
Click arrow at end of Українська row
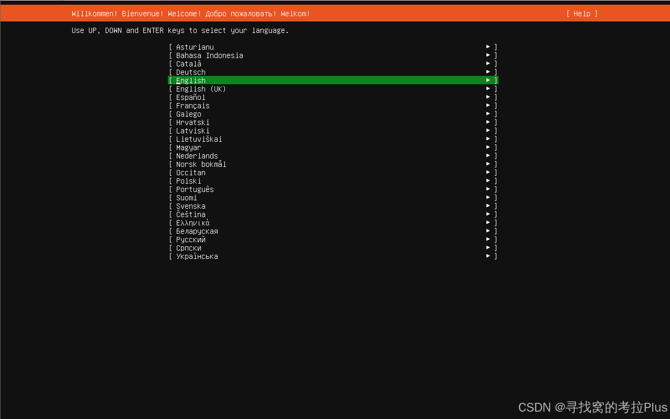(488, 256)
